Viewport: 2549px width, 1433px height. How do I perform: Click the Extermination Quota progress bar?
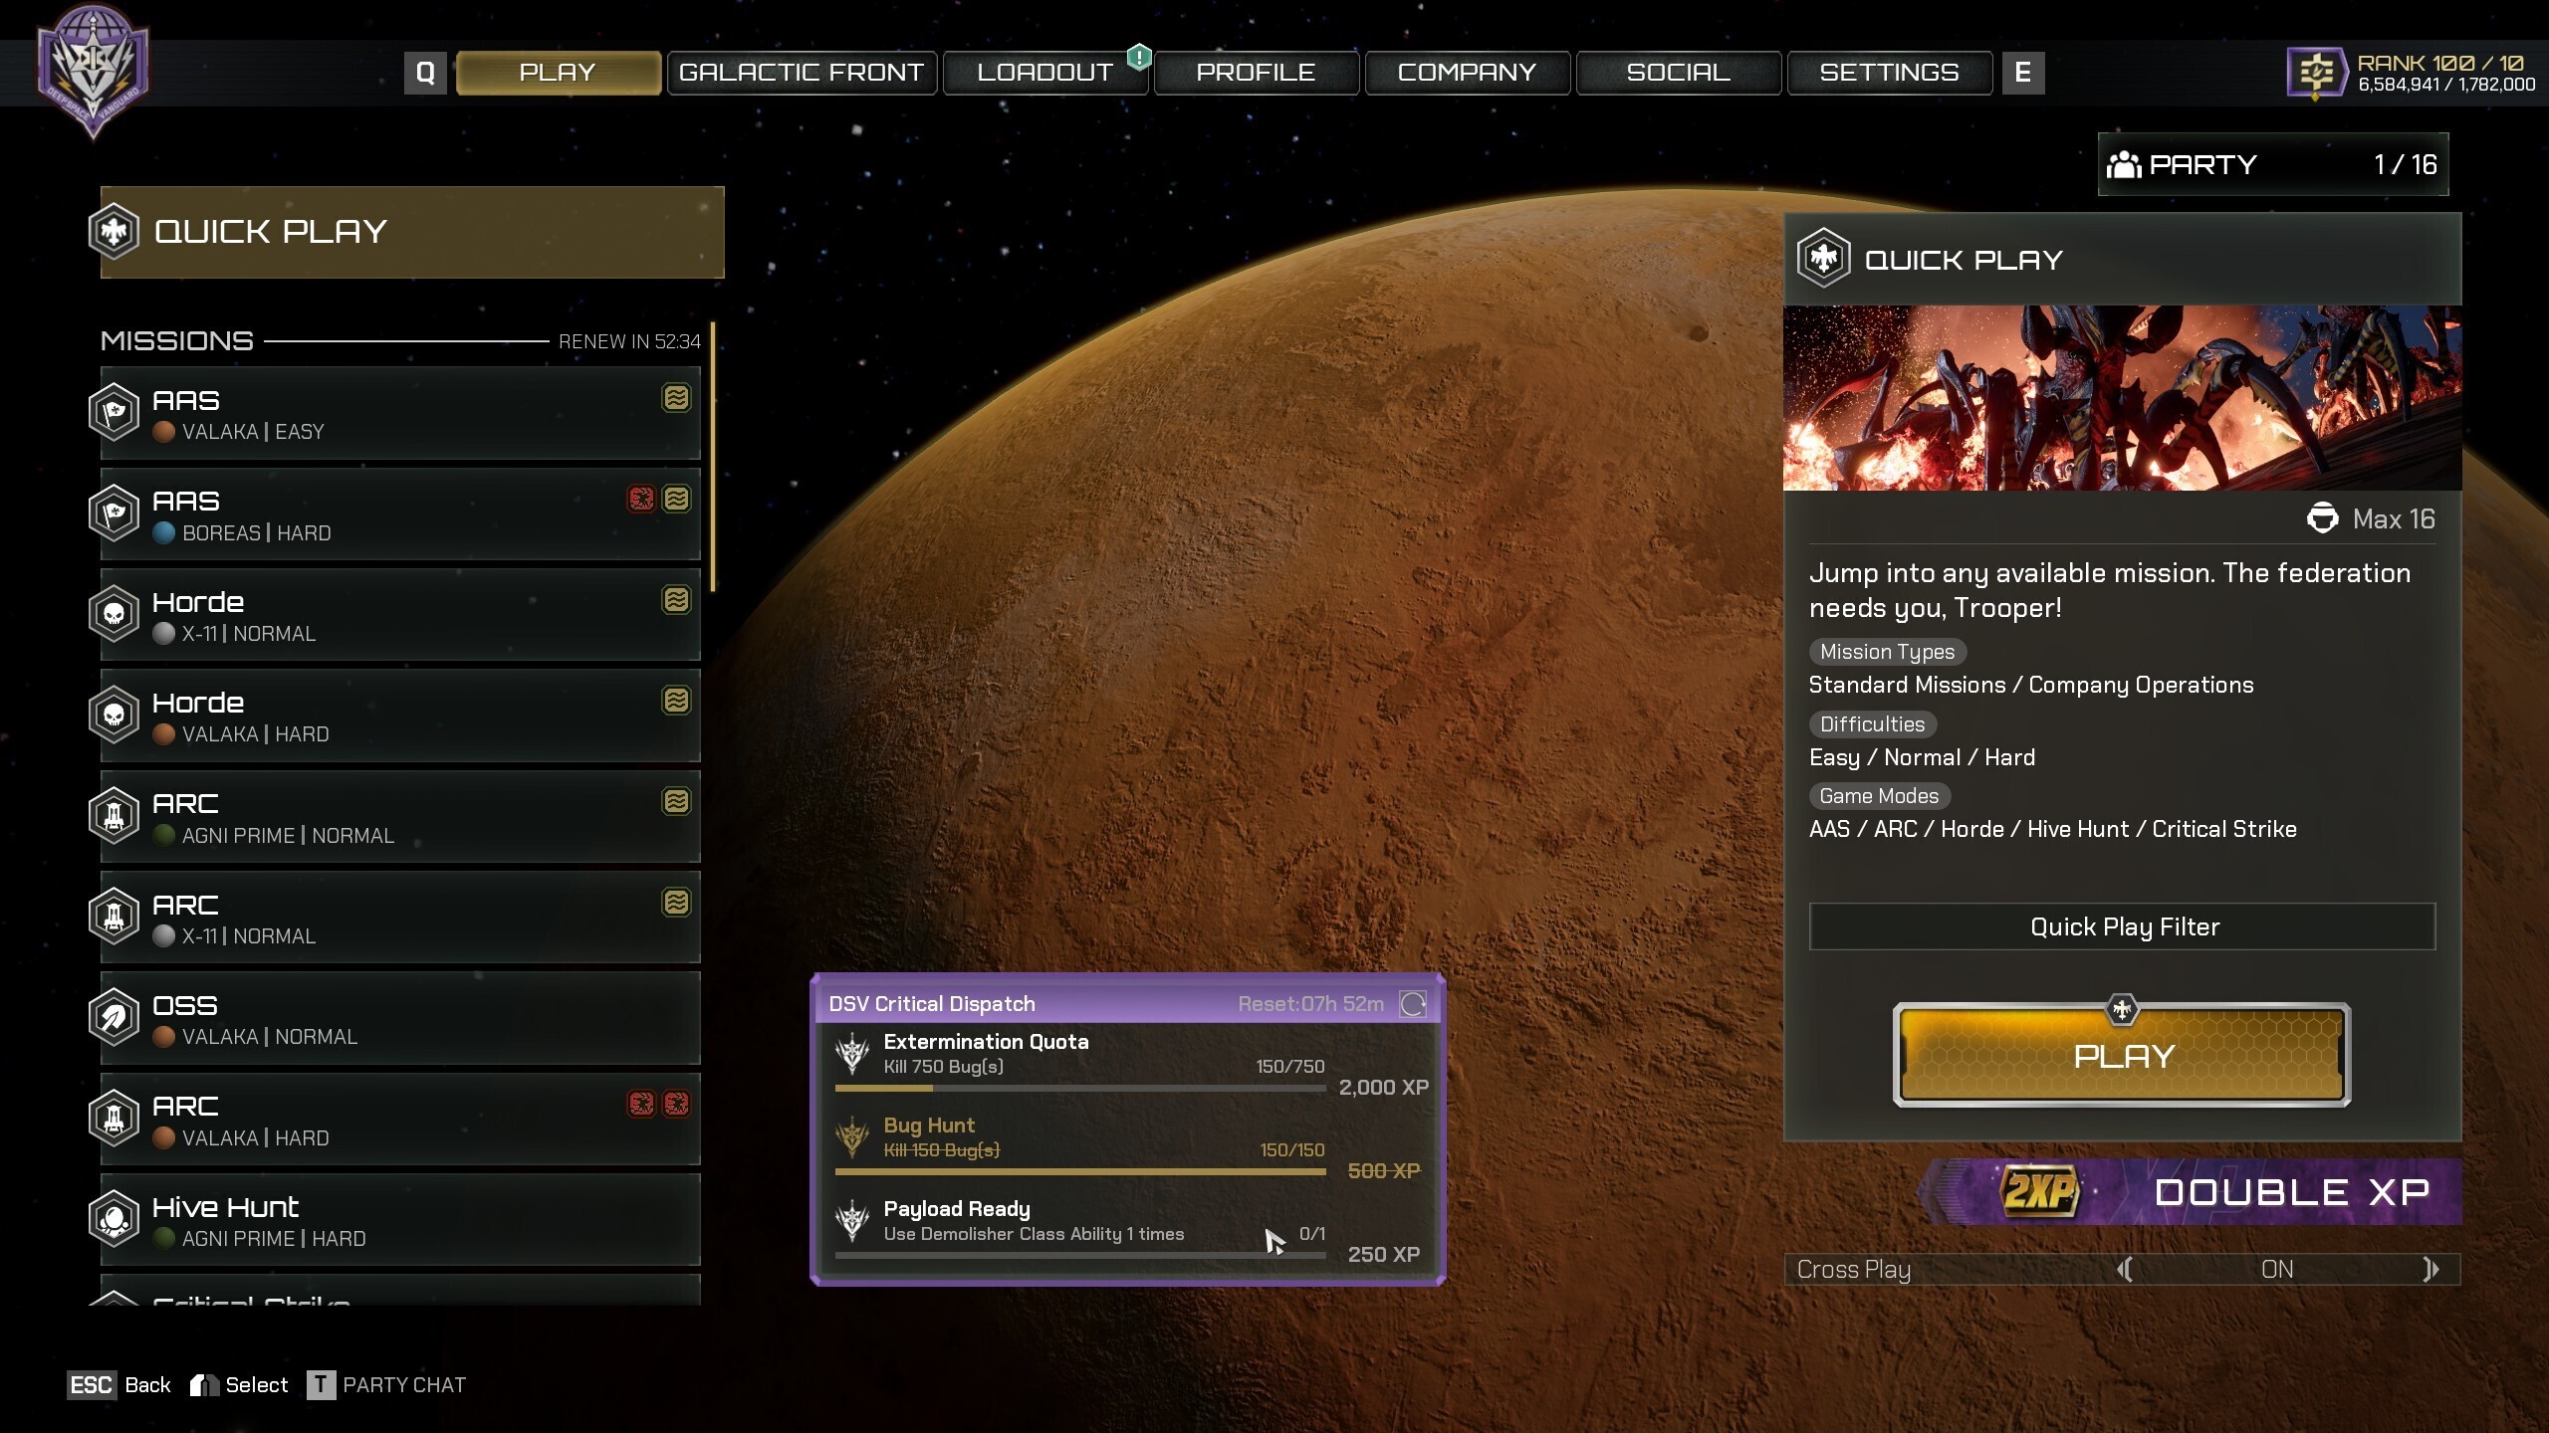[x=1080, y=1089]
